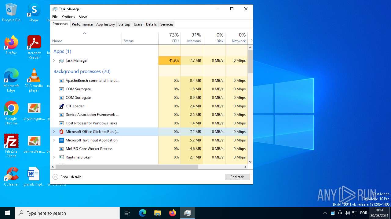The image size is (391, 219).
Task: Open Edge from the taskbar
Action: click(143, 213)
